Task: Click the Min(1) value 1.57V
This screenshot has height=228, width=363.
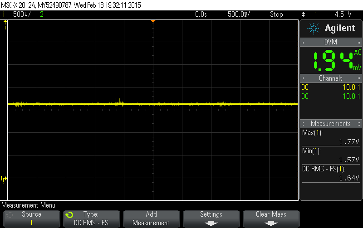Action: point(349,160)
